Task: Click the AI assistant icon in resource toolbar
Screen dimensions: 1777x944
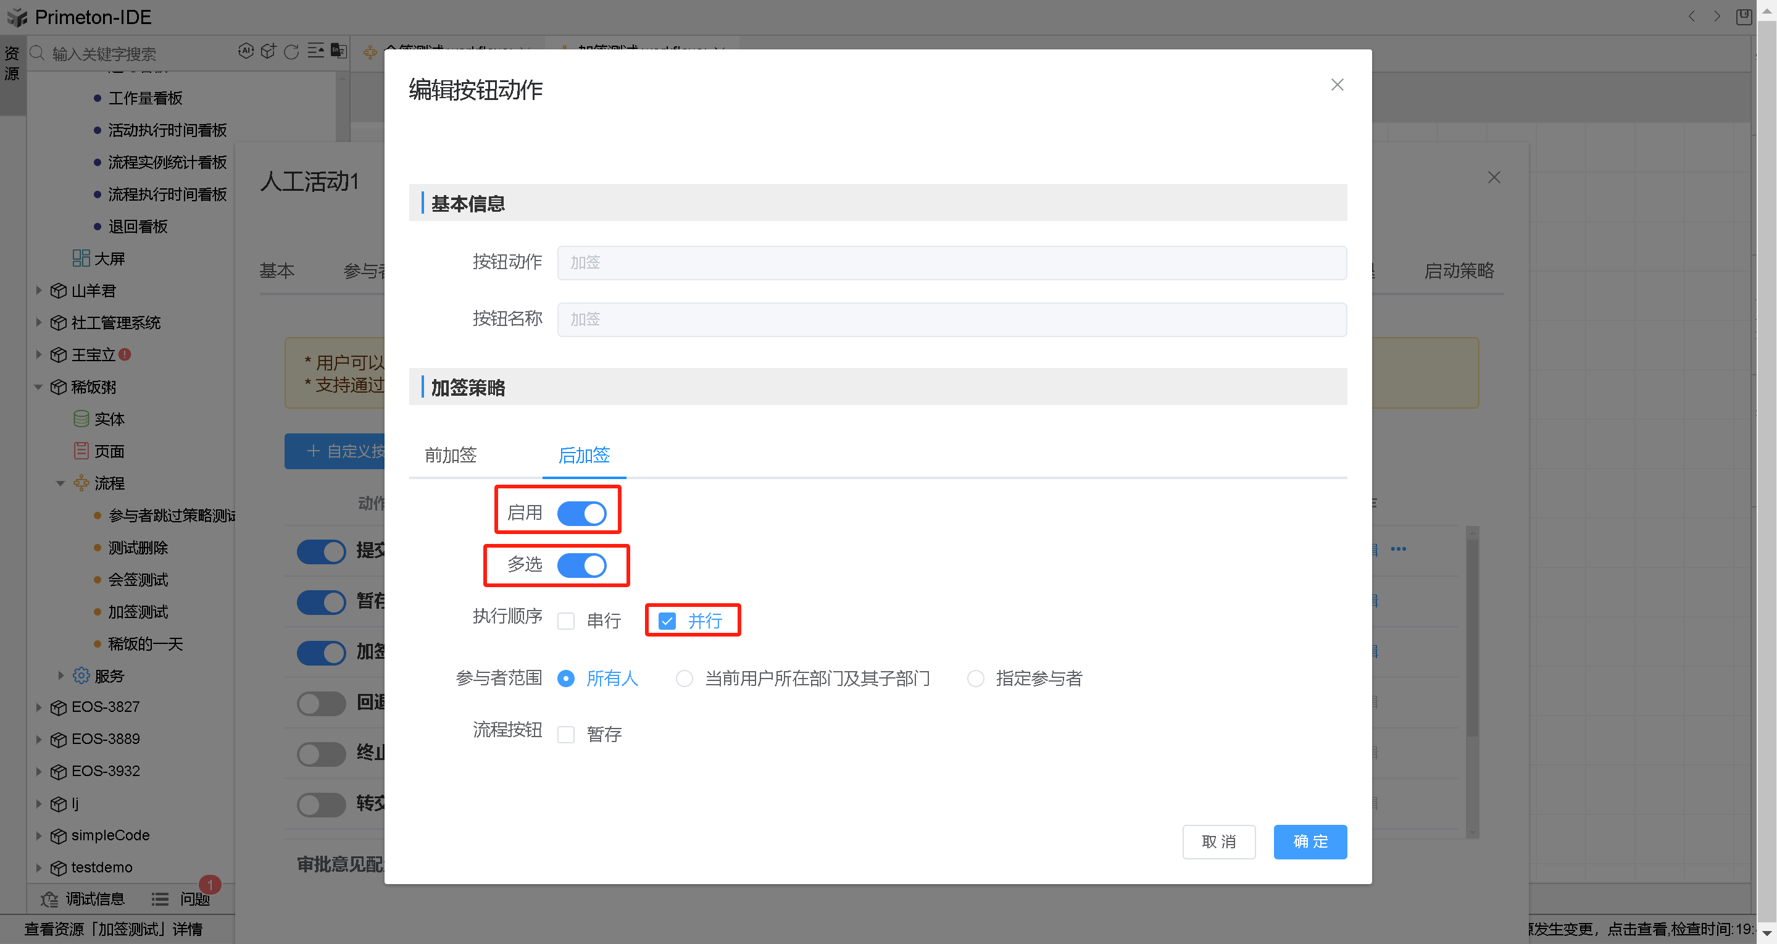Action: pos(246,51)
